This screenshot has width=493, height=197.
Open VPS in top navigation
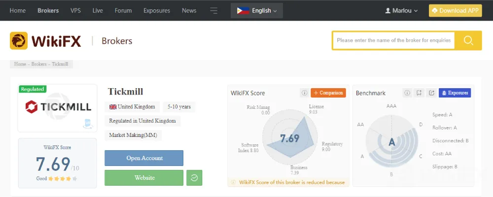[x=75, y=11]
